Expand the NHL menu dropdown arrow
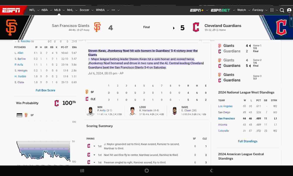293x176 pixels. click(76, 10)
